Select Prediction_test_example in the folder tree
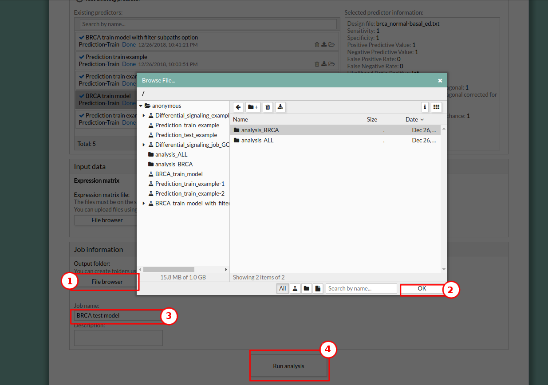The height and width of the screenshot is (385, 548). pos(186,135)
